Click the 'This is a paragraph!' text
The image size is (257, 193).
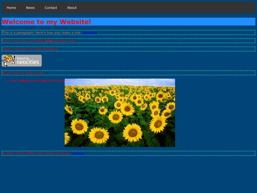pos(19,33)
